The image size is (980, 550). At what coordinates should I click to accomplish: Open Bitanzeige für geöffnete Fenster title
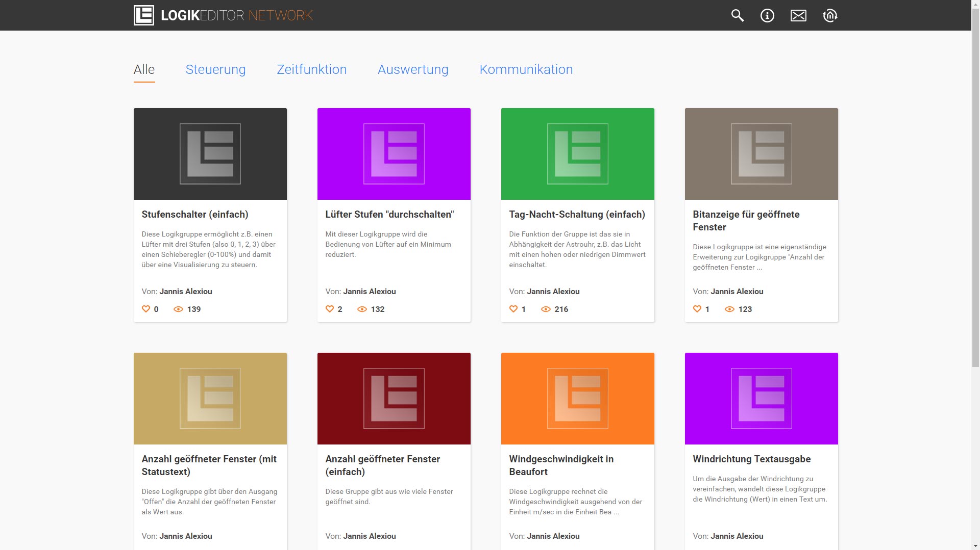(746, 221)
